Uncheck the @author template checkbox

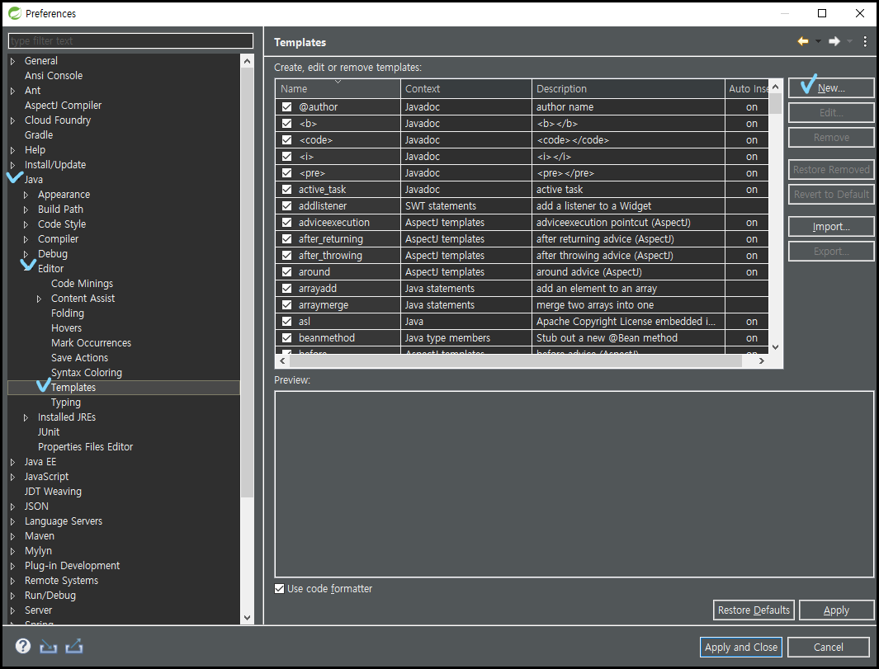coord(287,106)
